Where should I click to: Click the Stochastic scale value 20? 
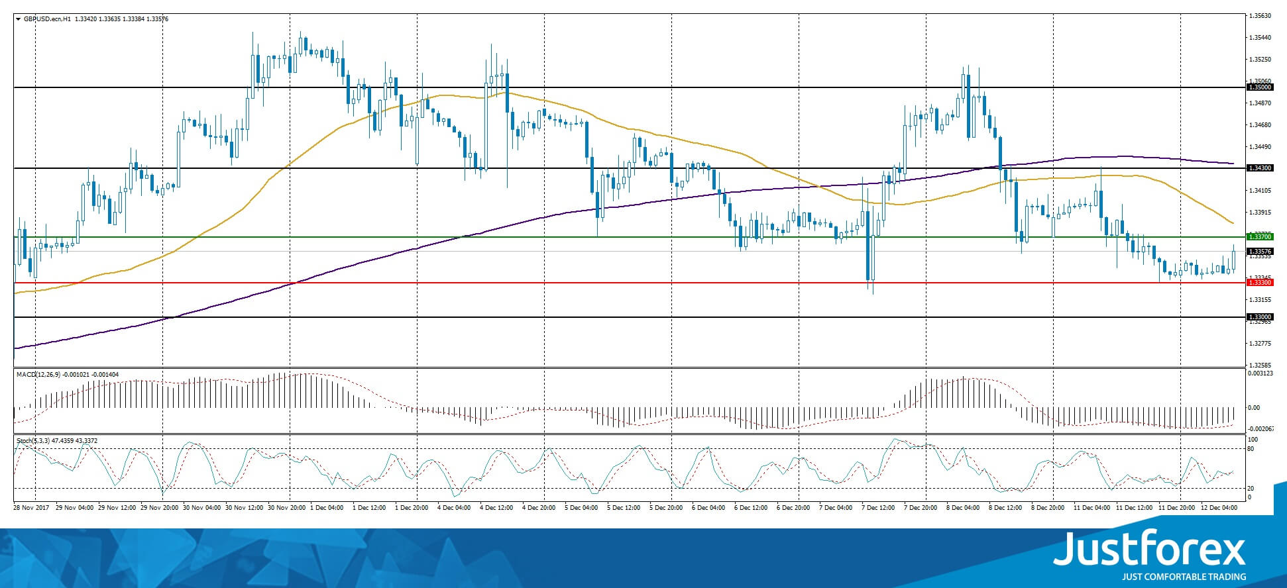[1251, 488]
